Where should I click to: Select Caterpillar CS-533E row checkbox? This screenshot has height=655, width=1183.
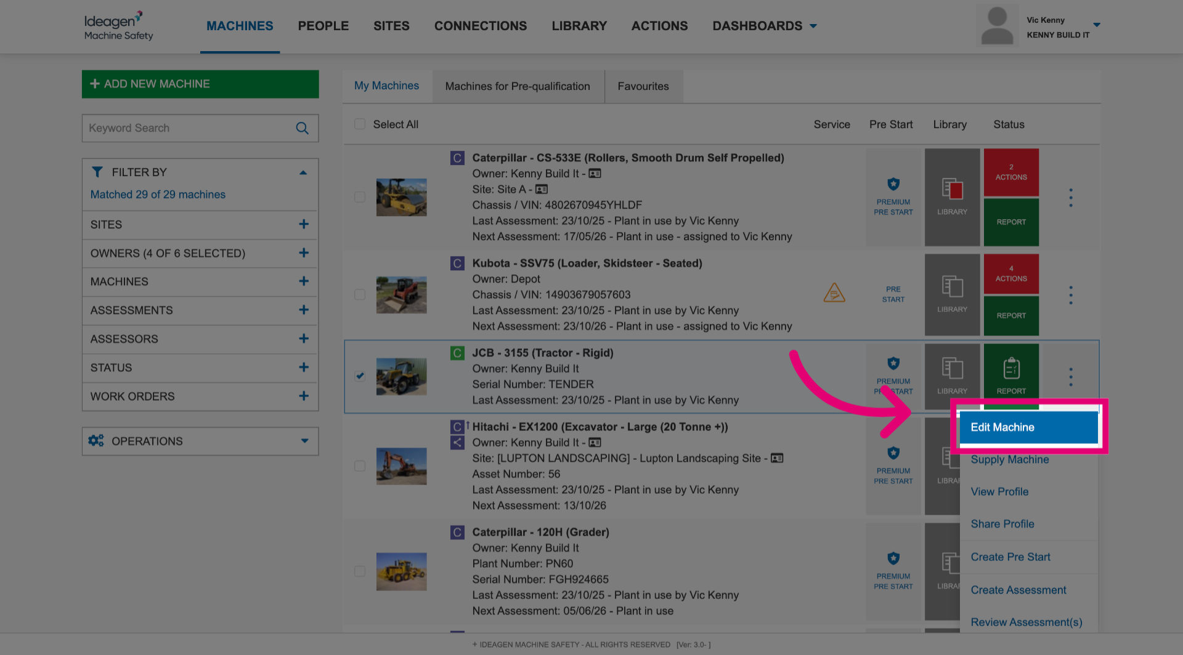(360, 197)
